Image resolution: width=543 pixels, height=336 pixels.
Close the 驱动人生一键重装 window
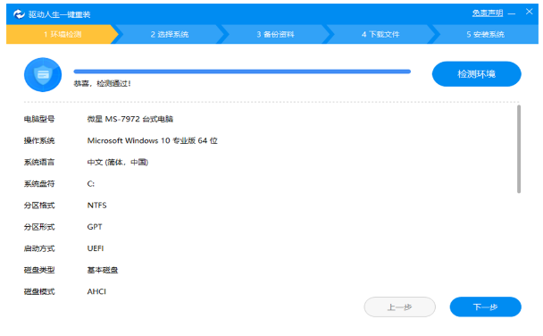(529, 12)
